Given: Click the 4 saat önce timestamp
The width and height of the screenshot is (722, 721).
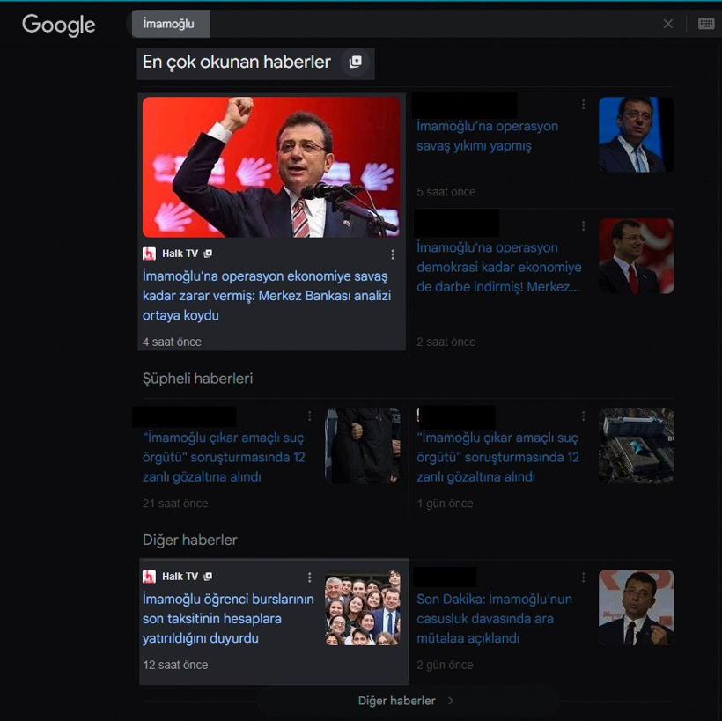Looking at the screenshot, I should pyautogui.click(x=172, y=342).
